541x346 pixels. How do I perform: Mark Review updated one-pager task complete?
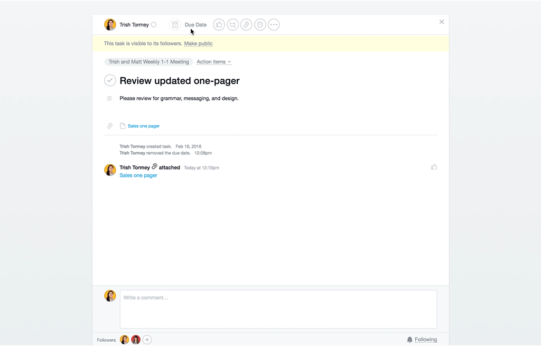click(x=110, y=80)
